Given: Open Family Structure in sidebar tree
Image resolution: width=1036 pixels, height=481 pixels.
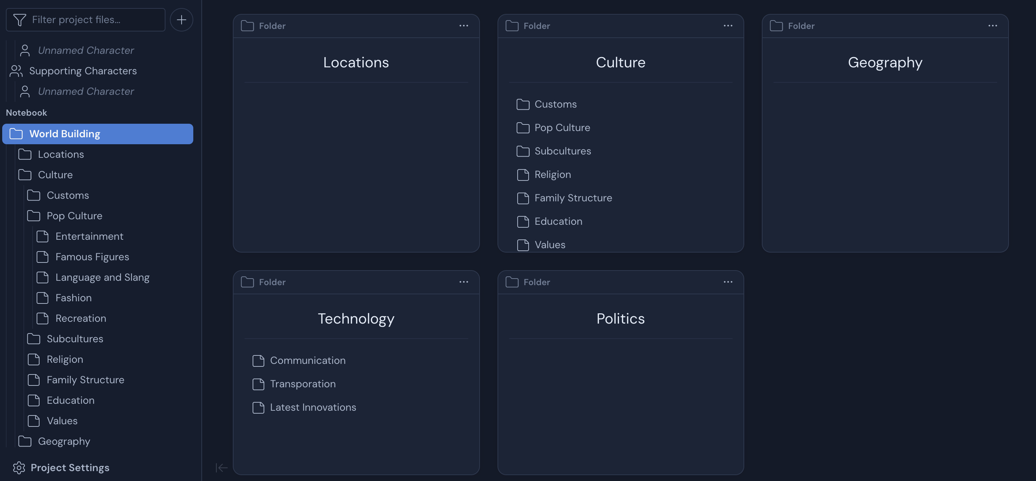Looking at the screenshot, I should (x=85, y=380).
